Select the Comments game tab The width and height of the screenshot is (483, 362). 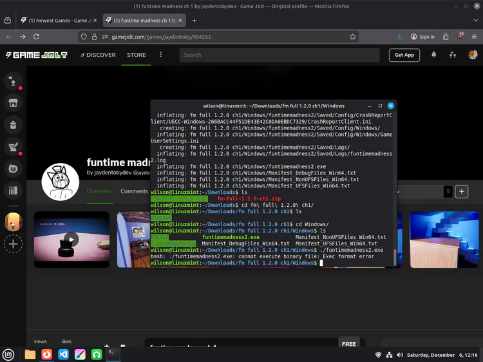pos(134,191)
